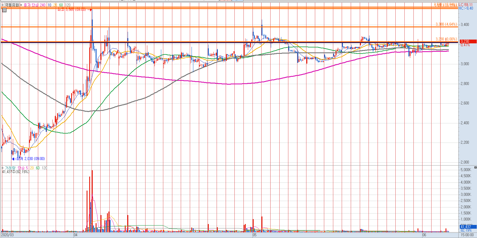
Task: Click the 2020/03 date label on time axis
Action: 7,235
